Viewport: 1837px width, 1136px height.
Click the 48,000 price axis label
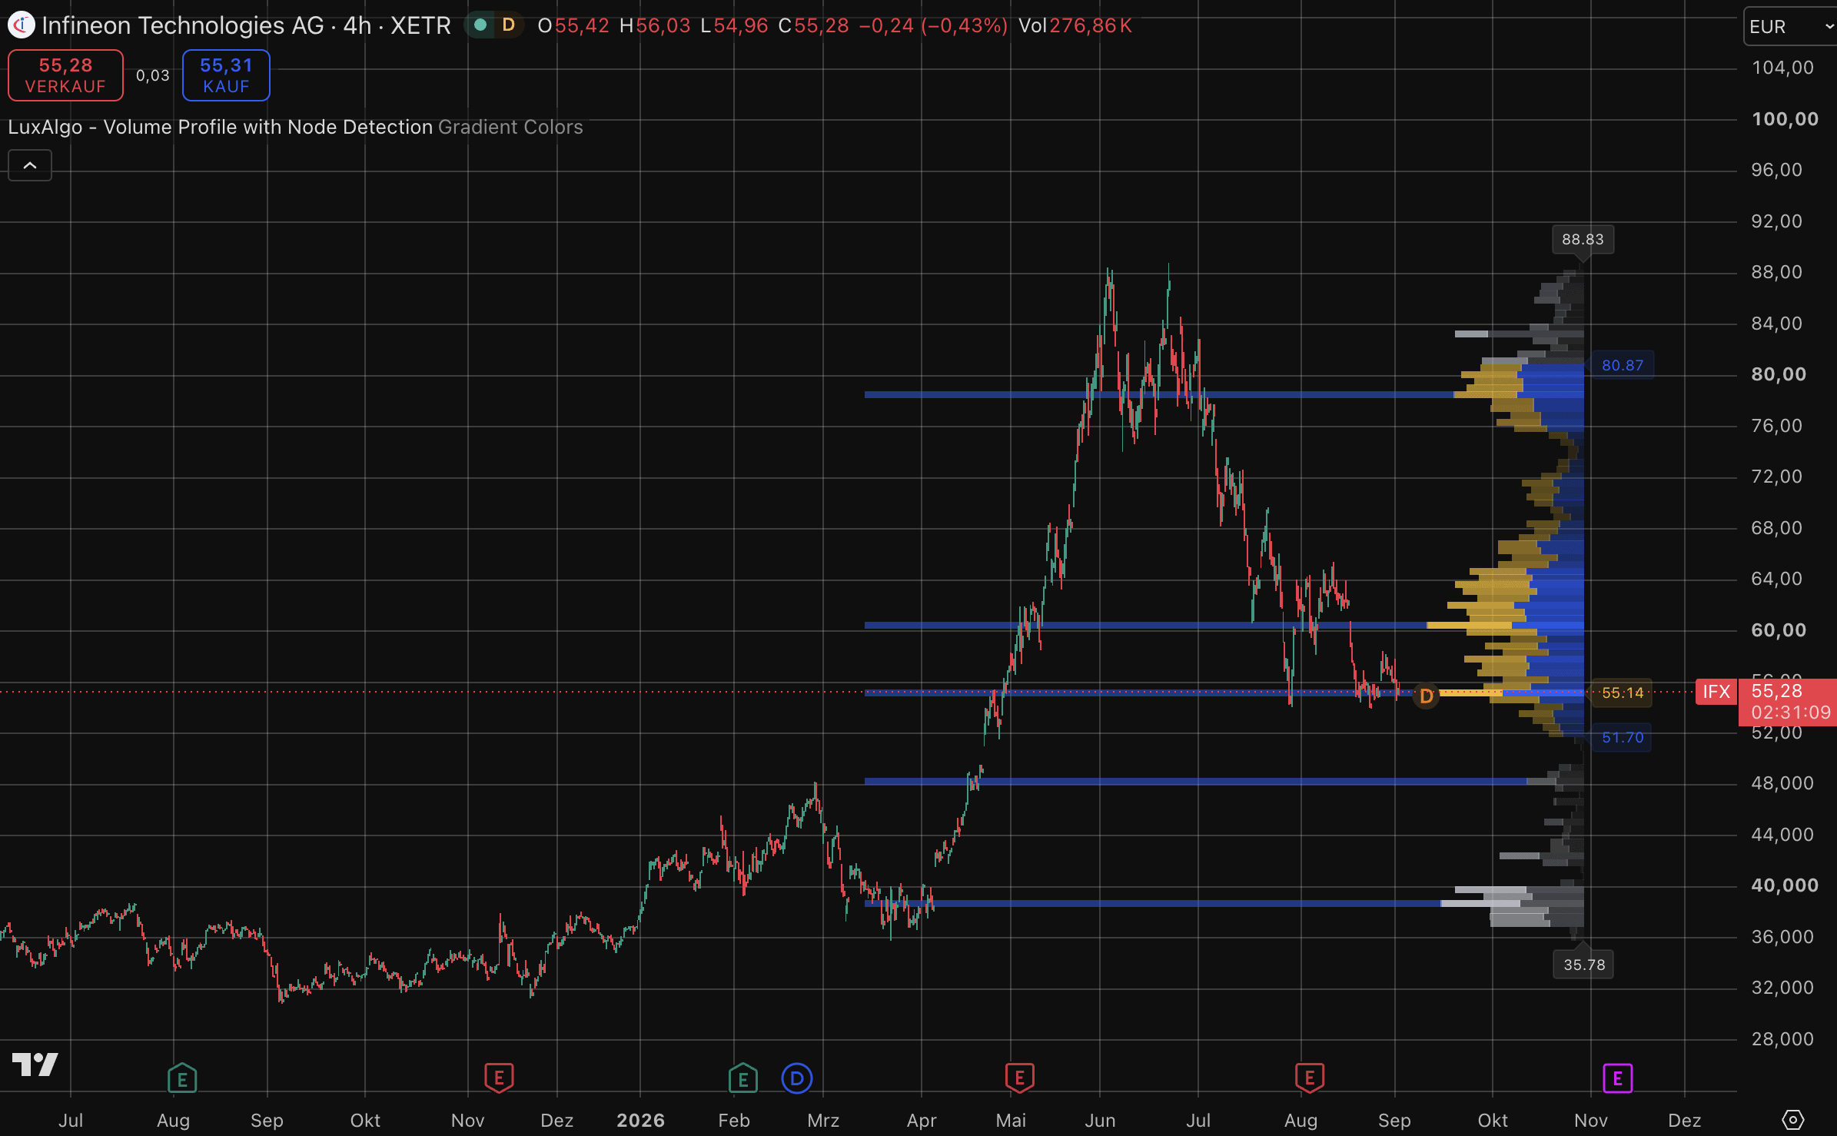point(1782,783)
